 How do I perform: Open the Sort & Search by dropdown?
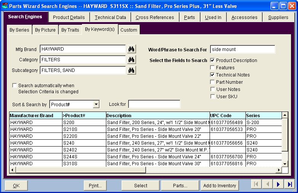(x=96, y=104)
